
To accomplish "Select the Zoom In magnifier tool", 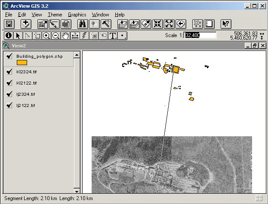I will coord(46,36).
